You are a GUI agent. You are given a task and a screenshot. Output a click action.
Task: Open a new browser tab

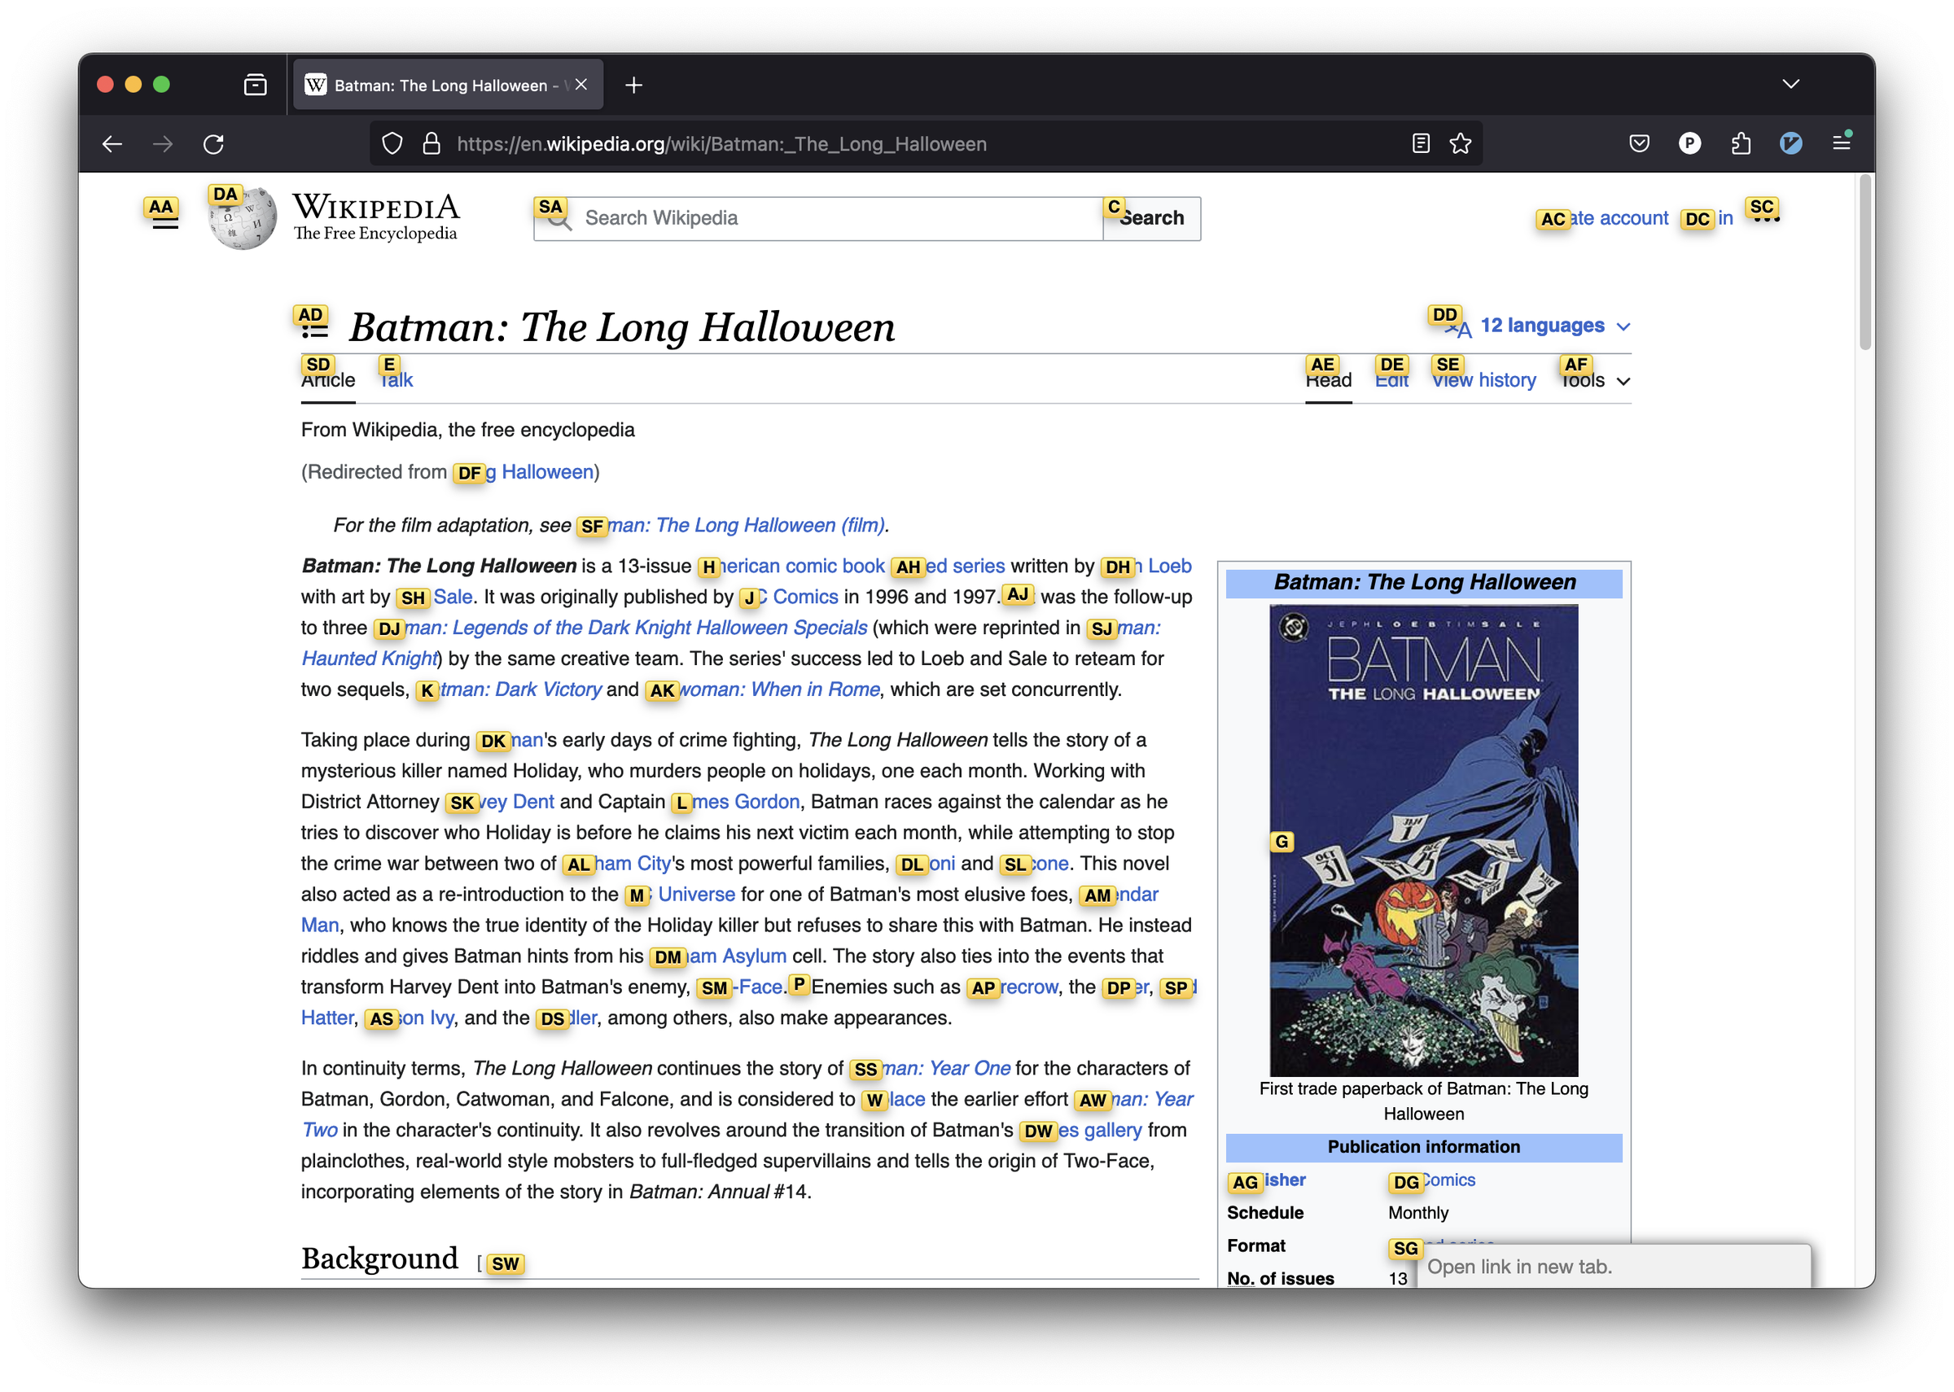(x=633, y=85)
